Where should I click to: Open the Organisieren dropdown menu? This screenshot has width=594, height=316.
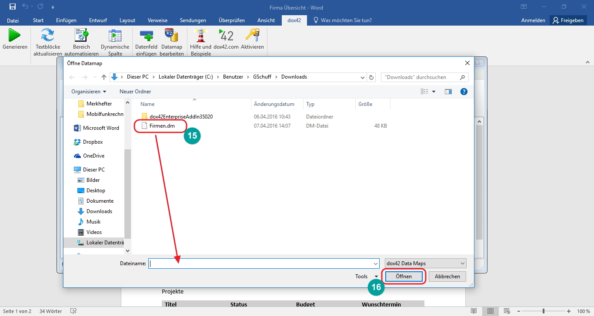tap(89, 92)
